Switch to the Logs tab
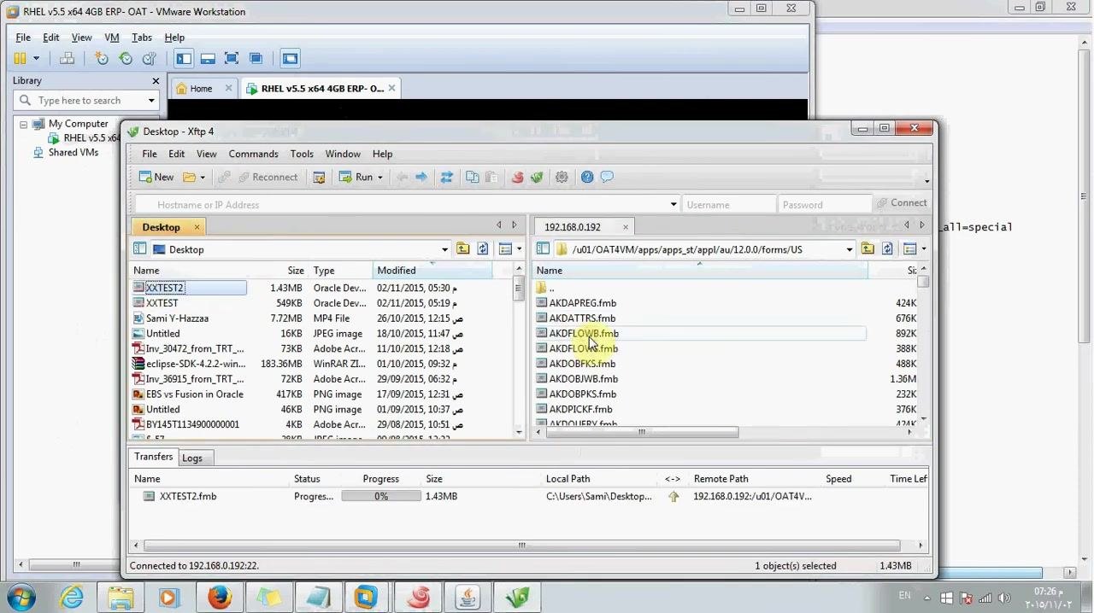The image size is (1094, 613). (x=192, y=458)
